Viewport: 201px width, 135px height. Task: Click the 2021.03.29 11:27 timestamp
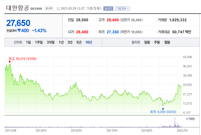(x=73, y=8)
